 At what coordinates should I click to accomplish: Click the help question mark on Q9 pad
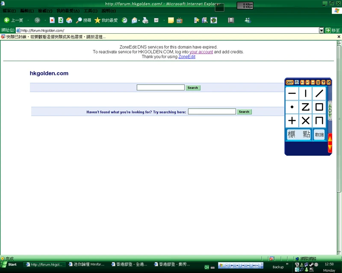click(x=323, y=82)
